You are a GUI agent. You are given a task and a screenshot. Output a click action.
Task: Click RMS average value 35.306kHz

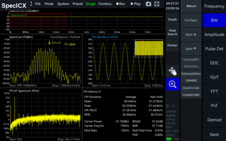pos(129,115)
